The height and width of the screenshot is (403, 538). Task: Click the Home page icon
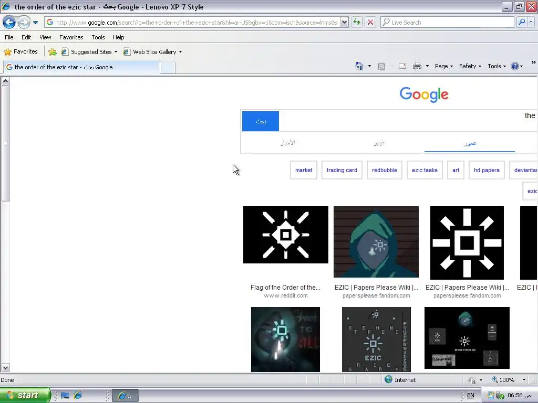click(x=359, y=66)
